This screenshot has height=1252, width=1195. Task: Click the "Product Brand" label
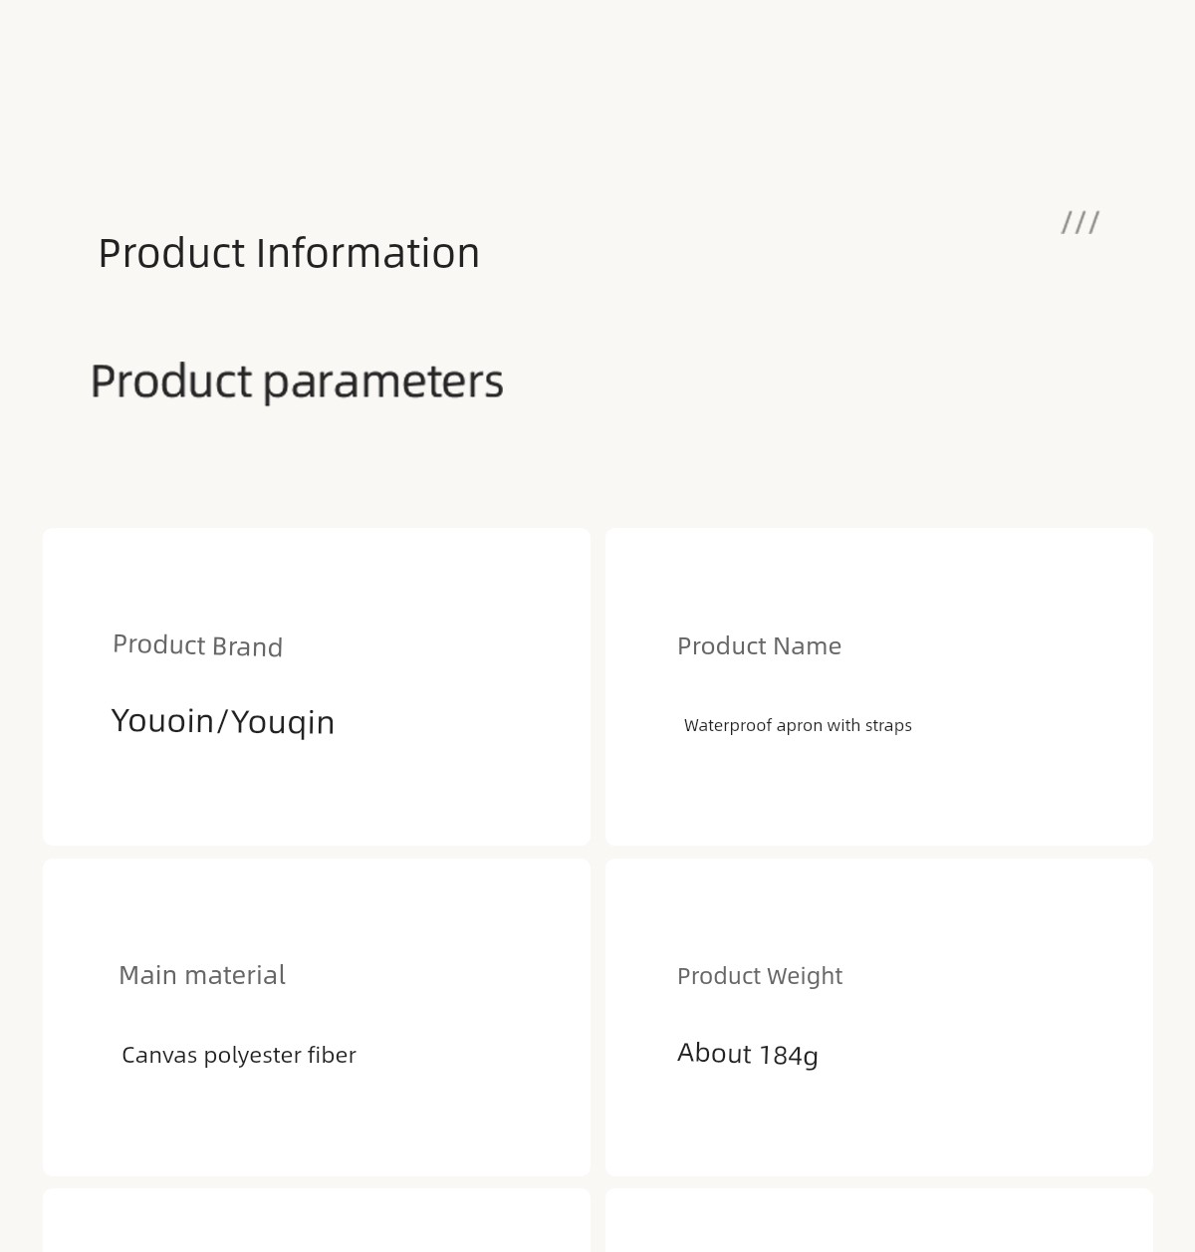197,645
